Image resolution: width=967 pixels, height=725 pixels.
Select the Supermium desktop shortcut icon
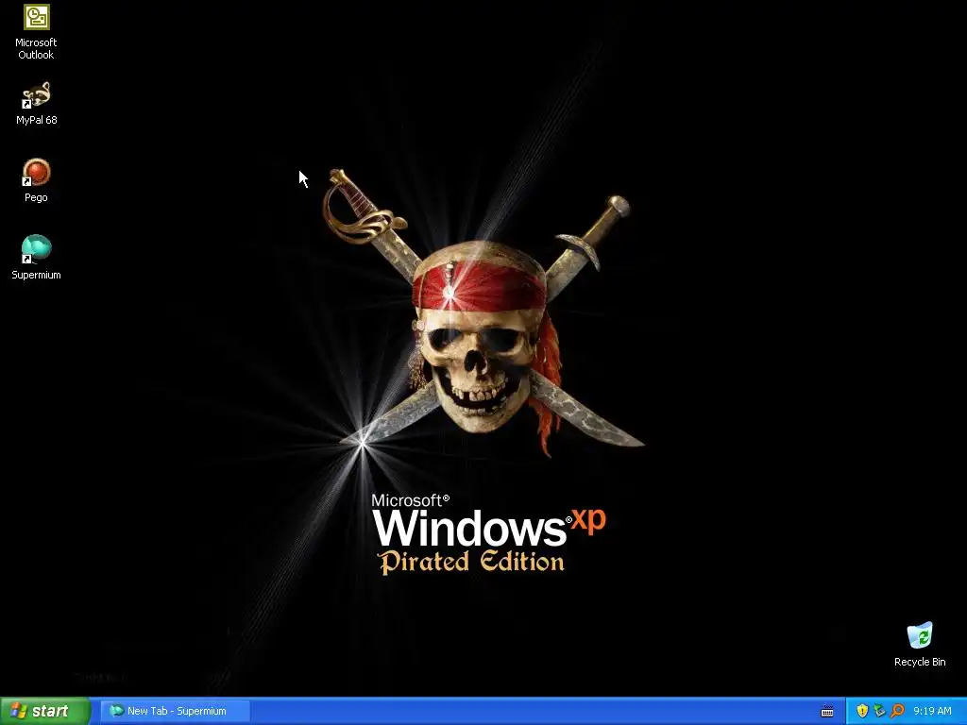coord(37,249)
